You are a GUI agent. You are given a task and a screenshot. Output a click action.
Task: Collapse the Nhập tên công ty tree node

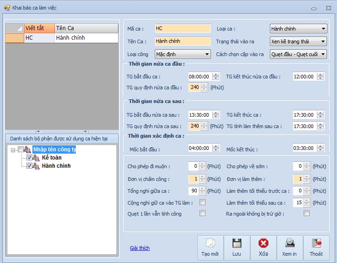click(x=13, y=150)
